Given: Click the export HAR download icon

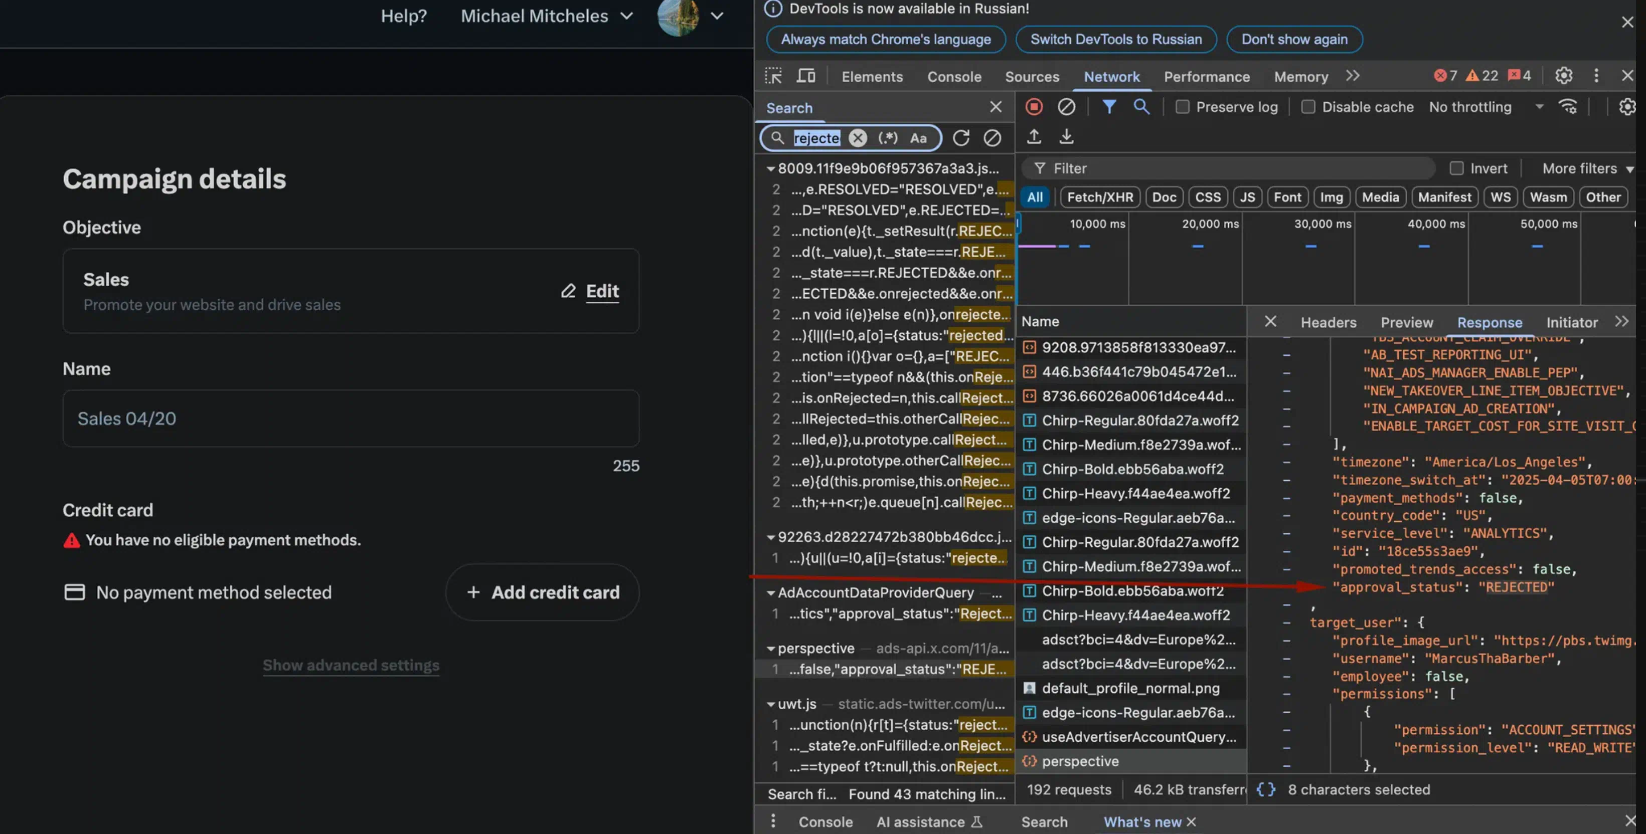Looking at the screenshot, I should (1066, 136).
